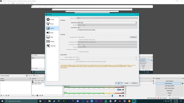Expand the Output Mode dropdown
184x103 pixels.
[107, 18]
